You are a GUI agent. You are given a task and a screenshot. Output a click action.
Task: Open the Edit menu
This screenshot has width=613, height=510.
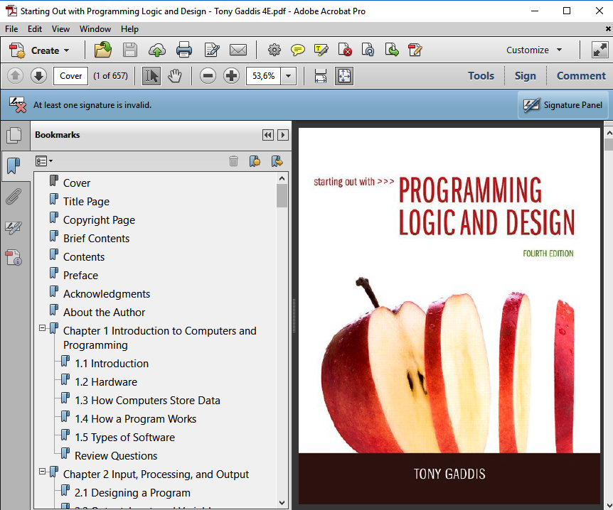point(34,29)
